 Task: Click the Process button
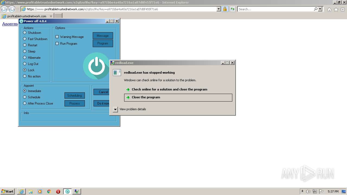(75, 103)
